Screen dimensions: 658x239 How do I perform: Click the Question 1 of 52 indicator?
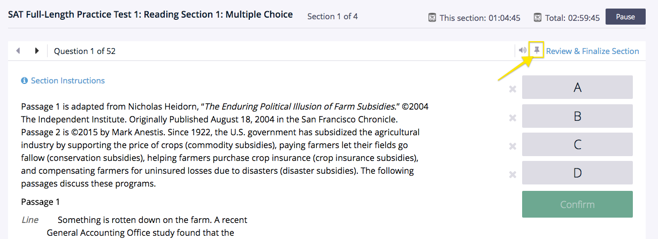(x=85, y=51)
